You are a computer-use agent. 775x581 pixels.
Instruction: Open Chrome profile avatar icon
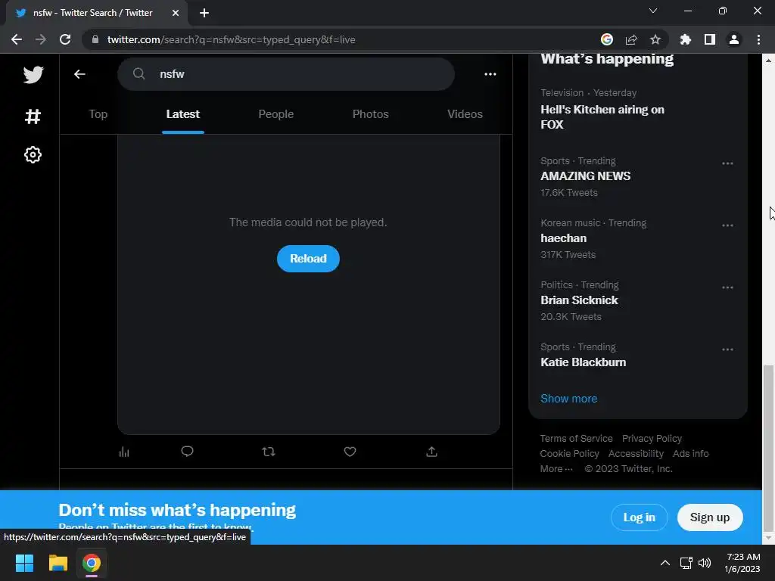734,39
